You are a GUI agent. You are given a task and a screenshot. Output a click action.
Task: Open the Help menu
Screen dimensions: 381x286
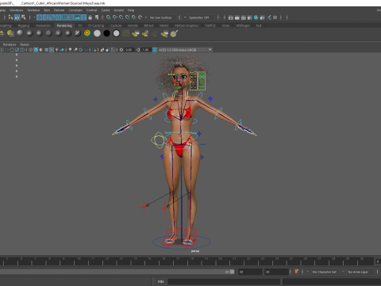pyautogui.click(x=131, y=10)
